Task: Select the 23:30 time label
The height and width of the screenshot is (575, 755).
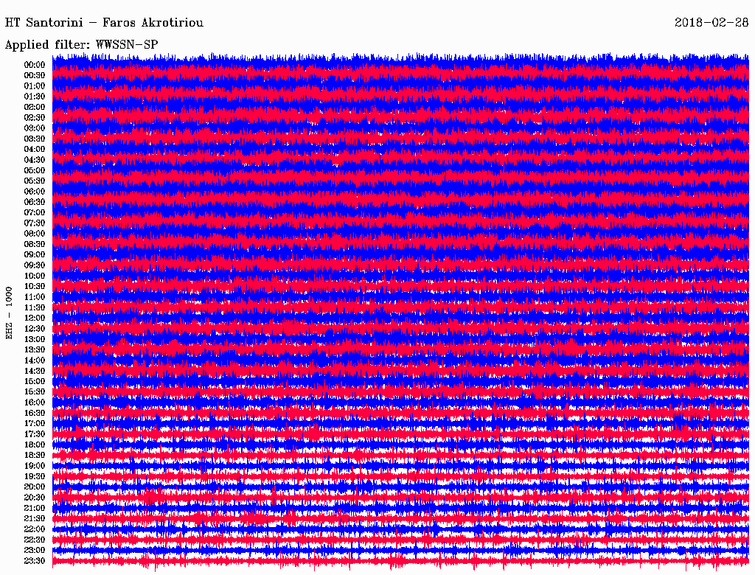Action: (35, 561)
